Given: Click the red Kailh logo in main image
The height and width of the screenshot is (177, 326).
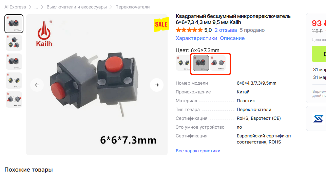Looking at the screenshot, I should (x=44, y=34).
